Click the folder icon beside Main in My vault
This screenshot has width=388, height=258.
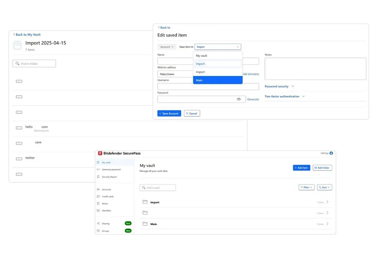[x=145, y=224]
